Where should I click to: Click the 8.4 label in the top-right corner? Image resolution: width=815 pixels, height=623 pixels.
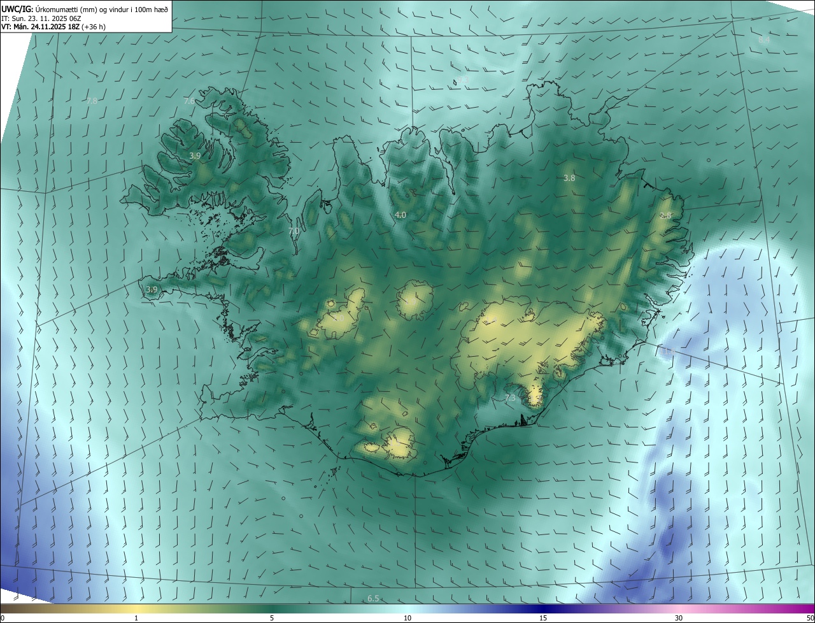(764, 40)
